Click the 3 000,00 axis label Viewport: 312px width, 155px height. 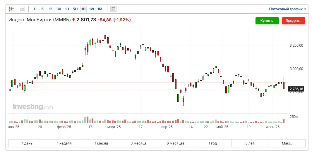(296, 69)
